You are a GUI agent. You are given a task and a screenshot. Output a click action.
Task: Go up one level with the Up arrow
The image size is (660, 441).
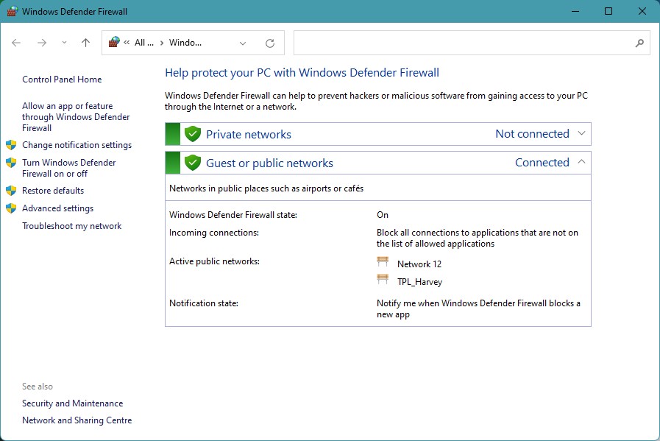click(85, 43)
